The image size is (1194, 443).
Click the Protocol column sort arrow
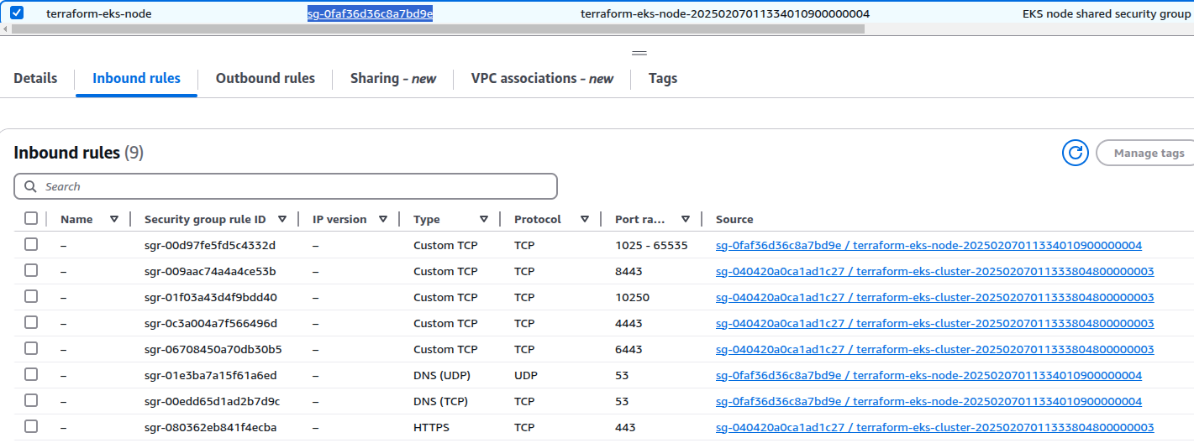point(585,219)
